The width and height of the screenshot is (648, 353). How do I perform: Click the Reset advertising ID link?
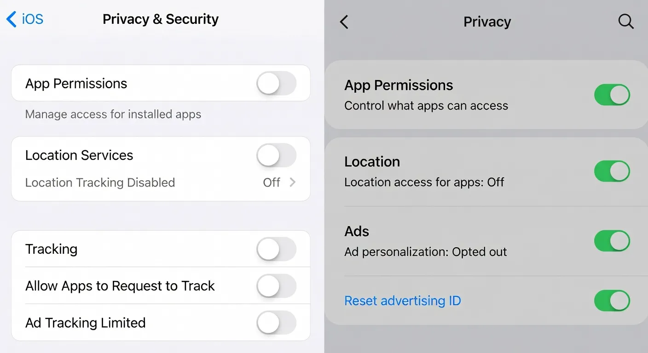[x=402, y=301]
